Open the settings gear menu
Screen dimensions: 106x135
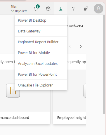(48, 9)
